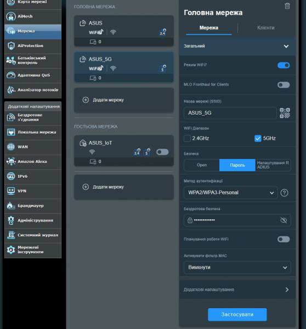306x329 pixels.
Task: Open Локальна мережа settings
Action: (33, 132)
